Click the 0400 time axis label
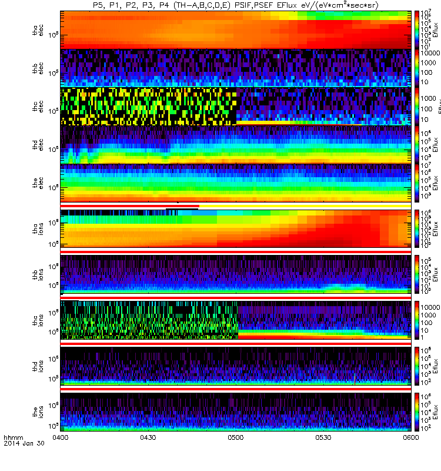The image size is (441, 471). [61, 437]
